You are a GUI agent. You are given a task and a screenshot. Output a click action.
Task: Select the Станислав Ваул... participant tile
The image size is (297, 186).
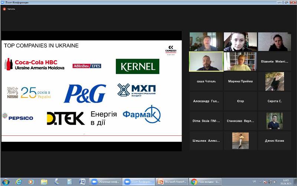[240, 121]
